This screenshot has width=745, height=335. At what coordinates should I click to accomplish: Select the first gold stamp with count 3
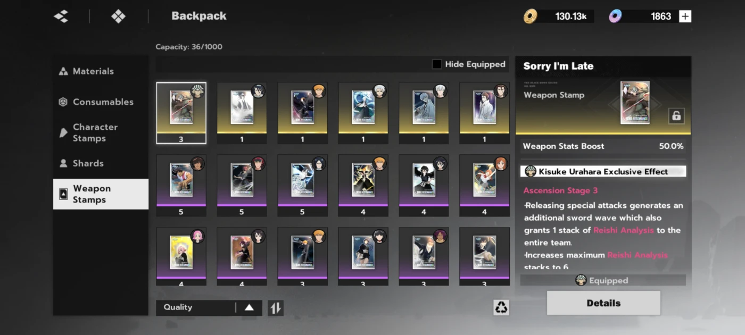tap(181, 113)
